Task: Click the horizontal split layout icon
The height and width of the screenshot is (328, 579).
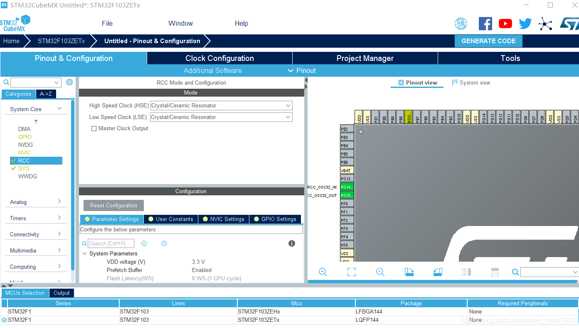Action: [495, 272]
